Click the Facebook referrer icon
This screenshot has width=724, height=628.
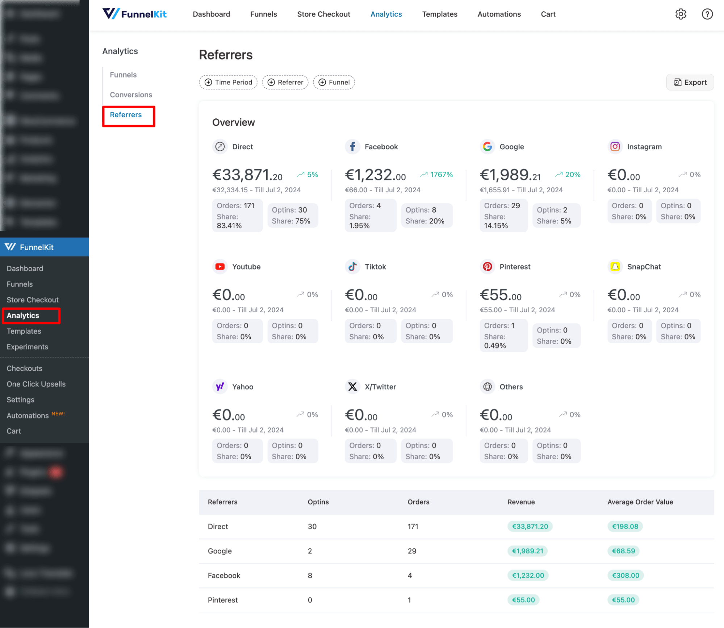[x=352, y=147]
